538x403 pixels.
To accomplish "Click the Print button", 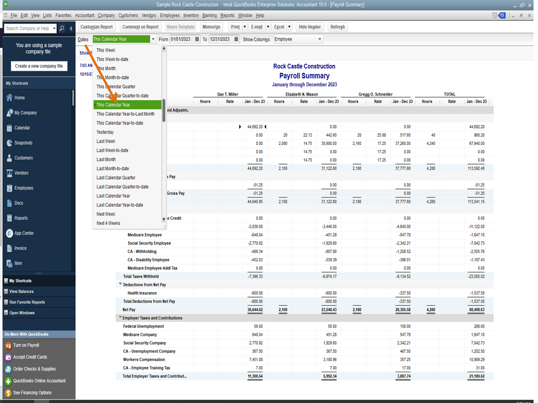I will 235,27.
